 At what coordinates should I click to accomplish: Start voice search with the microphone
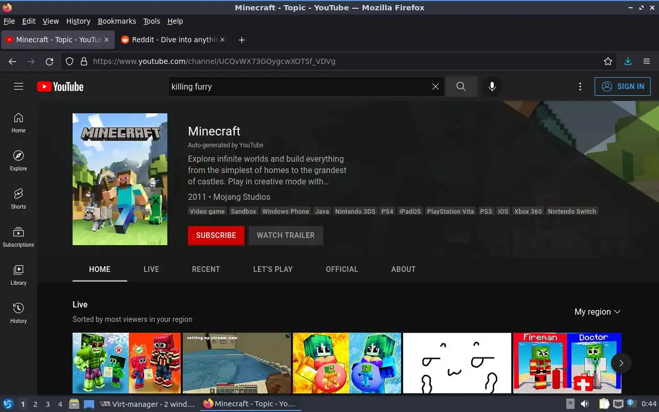(x=492, y=87)
